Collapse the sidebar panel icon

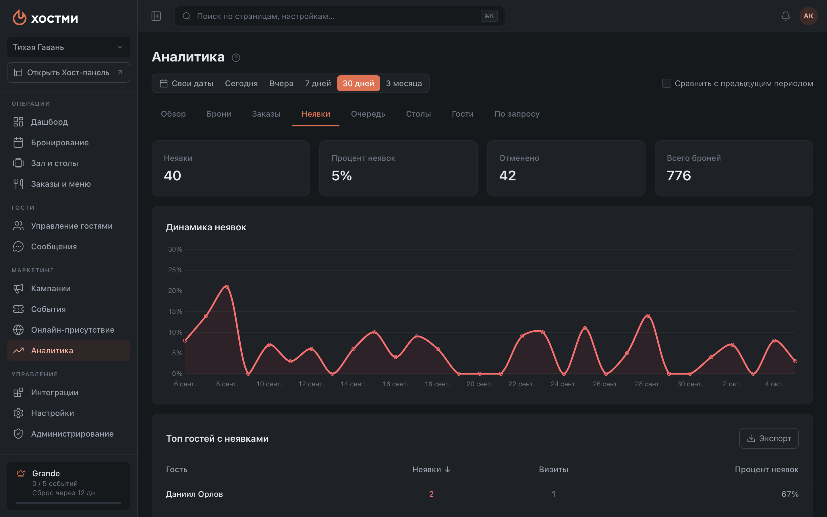point(156,16)
